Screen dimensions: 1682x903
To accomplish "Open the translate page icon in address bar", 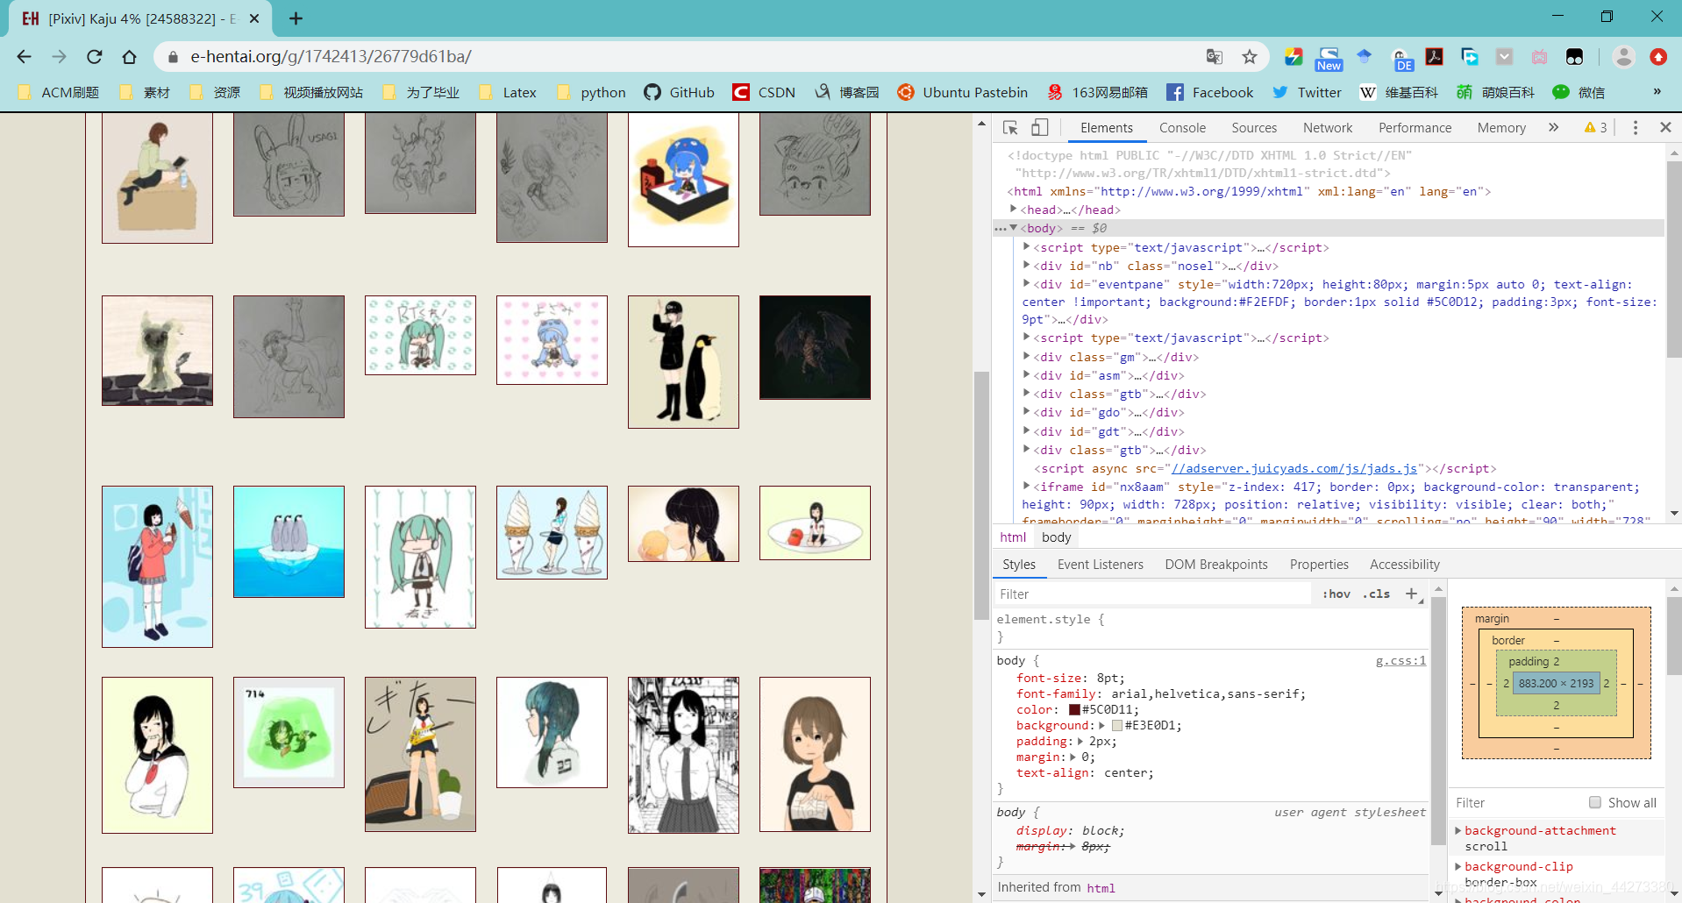I will (x=1215, y=57).
